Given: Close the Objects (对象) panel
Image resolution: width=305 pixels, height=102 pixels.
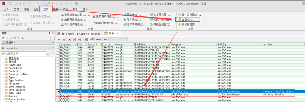Looking at the screenshot, I should click(53, 33).
